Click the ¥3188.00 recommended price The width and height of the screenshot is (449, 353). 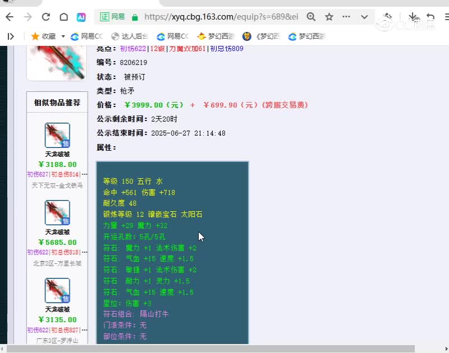(57, 164)
